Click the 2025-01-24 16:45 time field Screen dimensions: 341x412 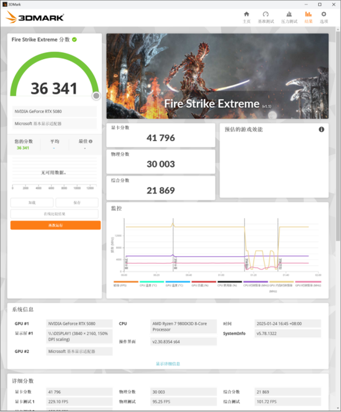pos(288,324)
